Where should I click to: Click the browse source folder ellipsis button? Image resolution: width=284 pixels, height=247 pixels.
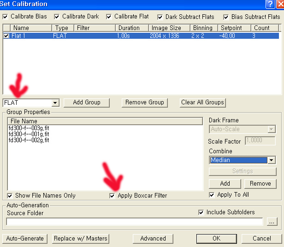tap(272, 222)
